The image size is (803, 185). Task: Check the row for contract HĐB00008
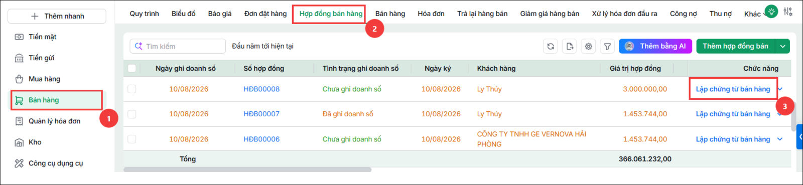[132, 89]
